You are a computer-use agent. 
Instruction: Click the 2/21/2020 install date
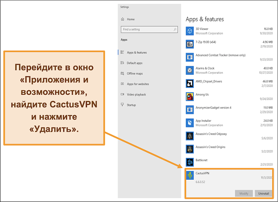coord(266,165)
